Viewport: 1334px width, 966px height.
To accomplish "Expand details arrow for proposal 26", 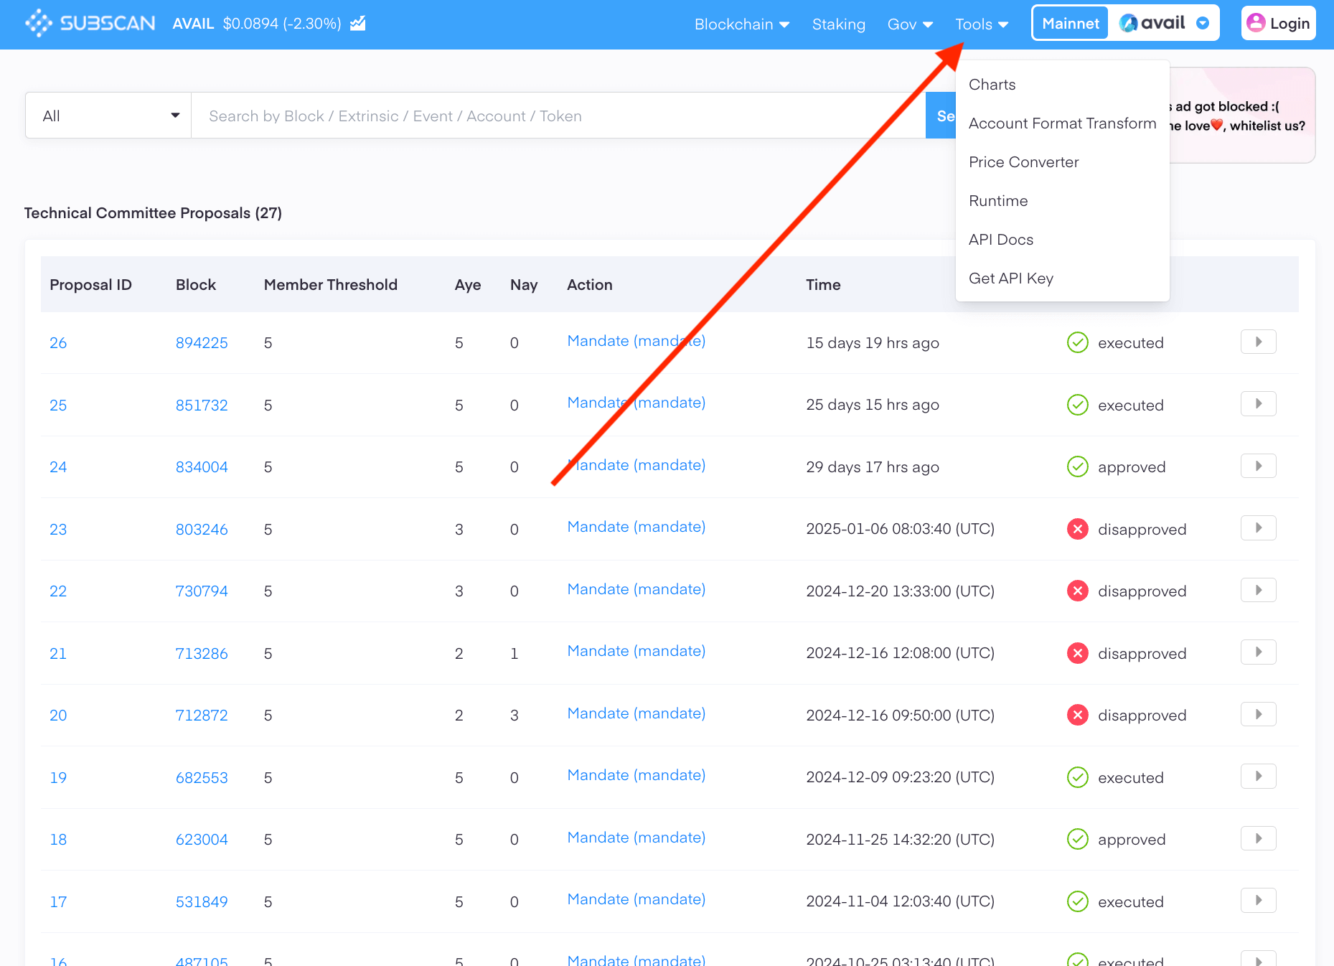I will (x=1258, y=342).
